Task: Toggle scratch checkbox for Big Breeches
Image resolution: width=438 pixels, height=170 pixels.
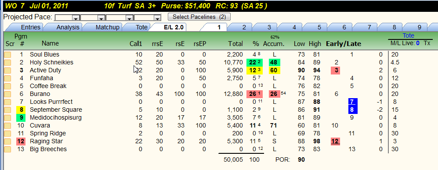Action: click(x=7, y=149)
